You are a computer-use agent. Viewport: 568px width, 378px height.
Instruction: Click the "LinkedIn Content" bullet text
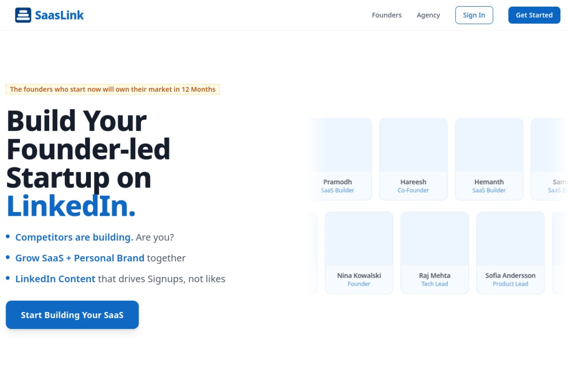(55, 279)
